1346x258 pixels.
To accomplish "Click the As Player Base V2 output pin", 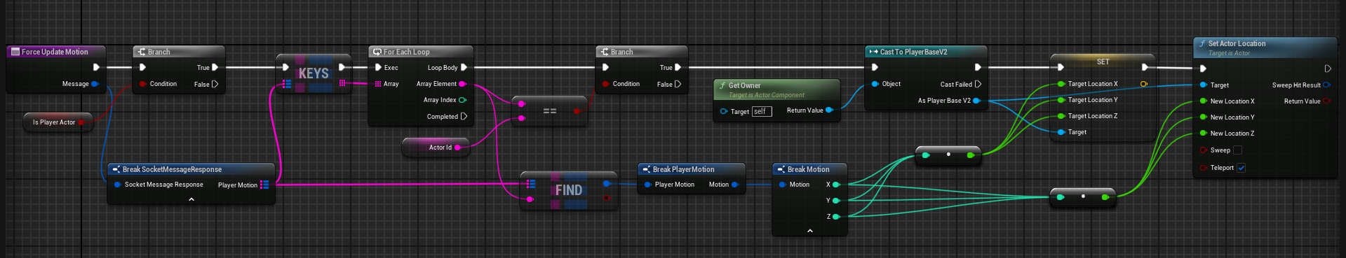I will click(976, 101).
